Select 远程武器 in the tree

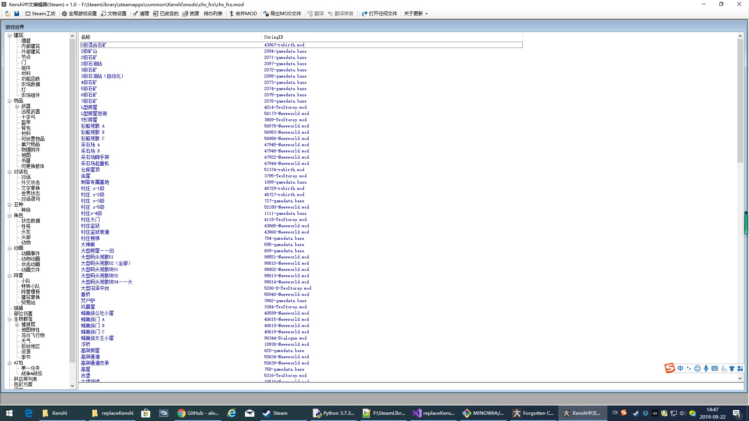tap(30, 112)
